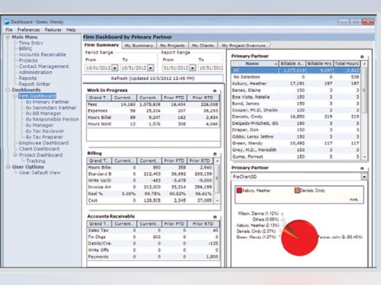Sort Primary Partner table by Name column
Screen dimensions: 381x285
(255, 64)
